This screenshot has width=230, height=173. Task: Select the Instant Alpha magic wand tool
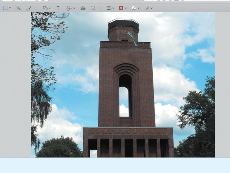click(18, 8)
